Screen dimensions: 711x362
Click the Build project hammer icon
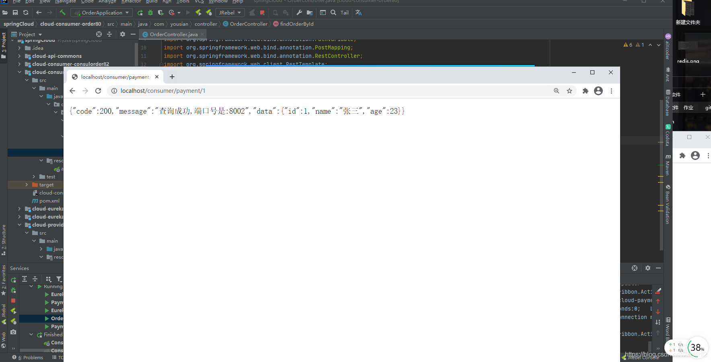[62, 12]
